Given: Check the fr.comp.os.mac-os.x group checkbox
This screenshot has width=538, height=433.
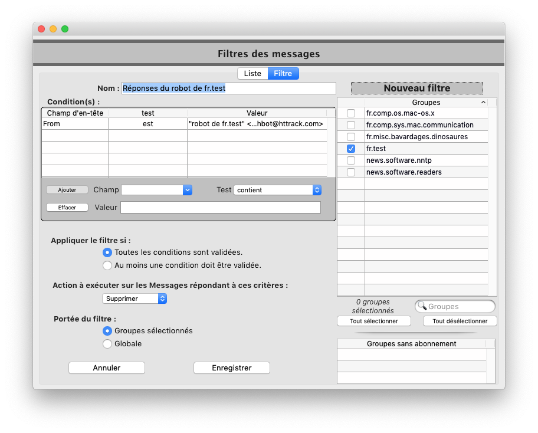Looking at the screenshot, I should point(350,113).
